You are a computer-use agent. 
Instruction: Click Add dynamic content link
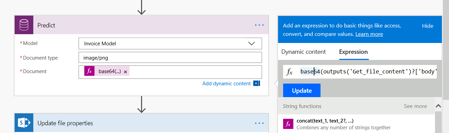coord(226,84)
